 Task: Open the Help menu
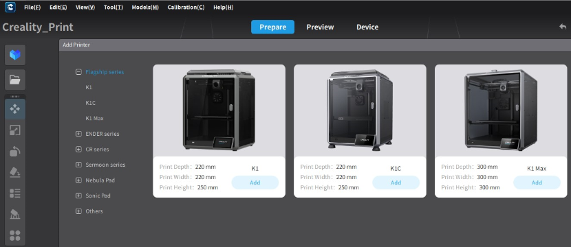click(223, 8)
